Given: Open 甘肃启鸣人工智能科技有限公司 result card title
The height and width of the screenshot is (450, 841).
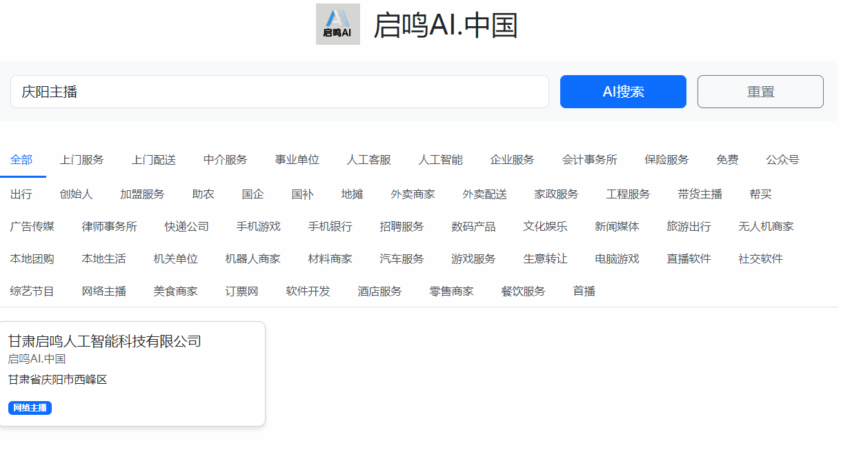Looking at the screenshot, I should 105,340.
